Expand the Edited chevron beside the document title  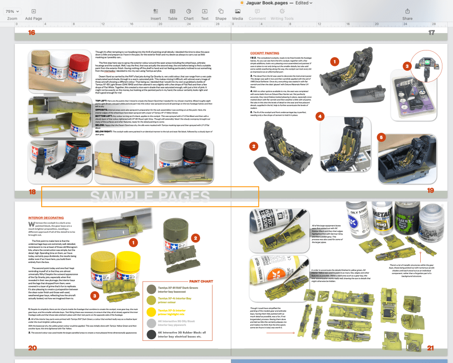pyautogui.click(x=311, y=3)
